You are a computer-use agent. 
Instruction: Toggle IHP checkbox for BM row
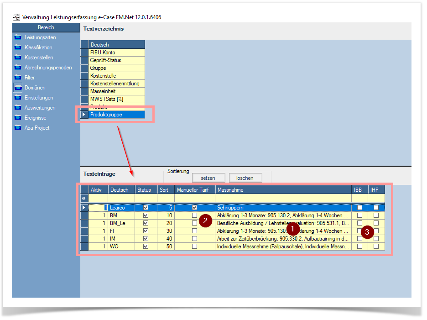(376, 215)
